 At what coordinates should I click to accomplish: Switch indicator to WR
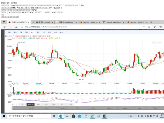(62, 104)
